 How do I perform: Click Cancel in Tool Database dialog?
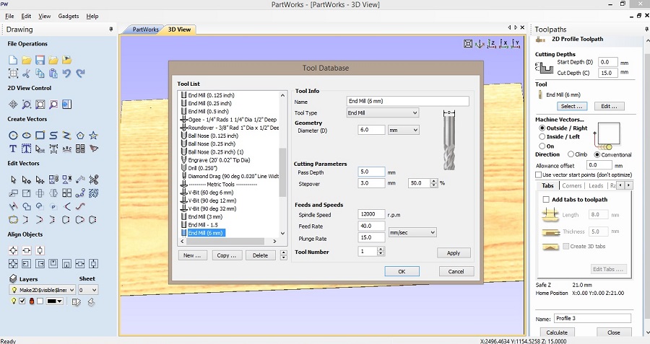[456, 272]
